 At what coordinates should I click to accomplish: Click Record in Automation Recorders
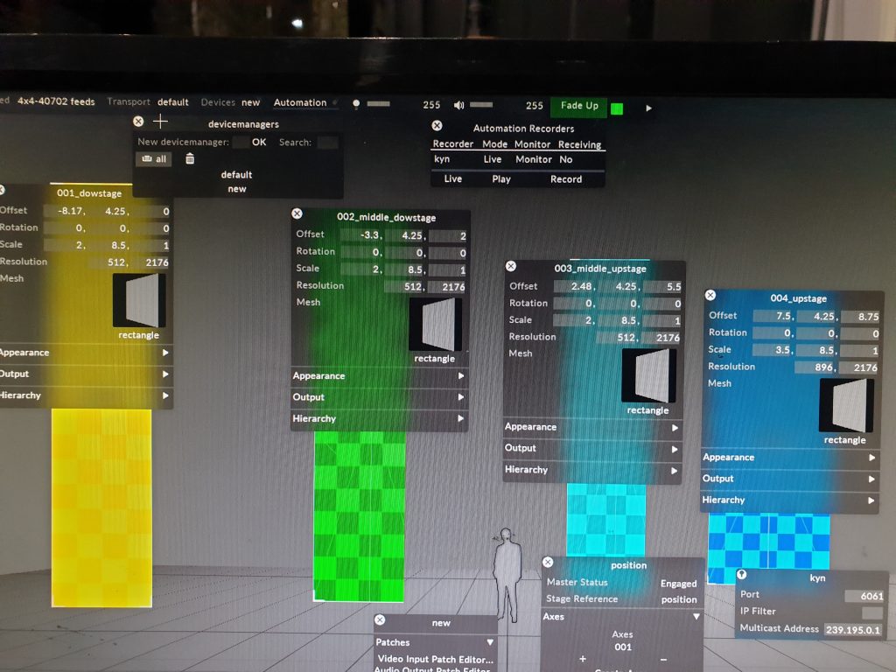point(565,179)
